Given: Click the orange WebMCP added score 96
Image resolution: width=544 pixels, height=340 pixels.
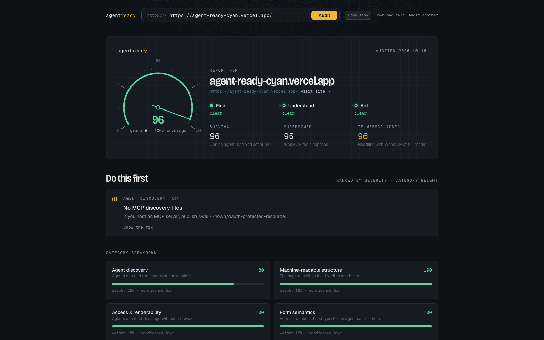Looking at the screenshot, I should tap(363, 136).
